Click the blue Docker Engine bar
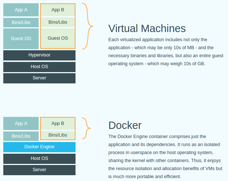 coord(39,147)
